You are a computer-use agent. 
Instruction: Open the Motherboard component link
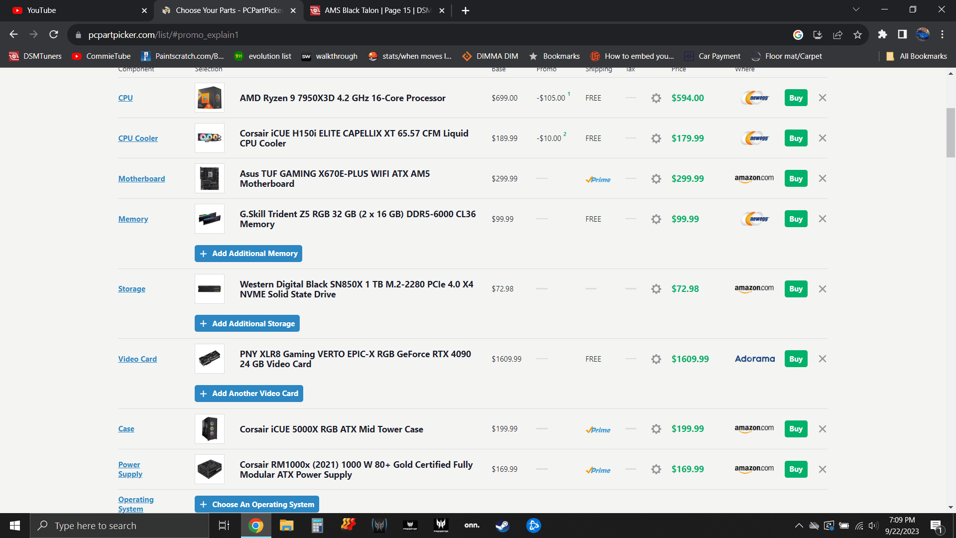pos(141,179)
